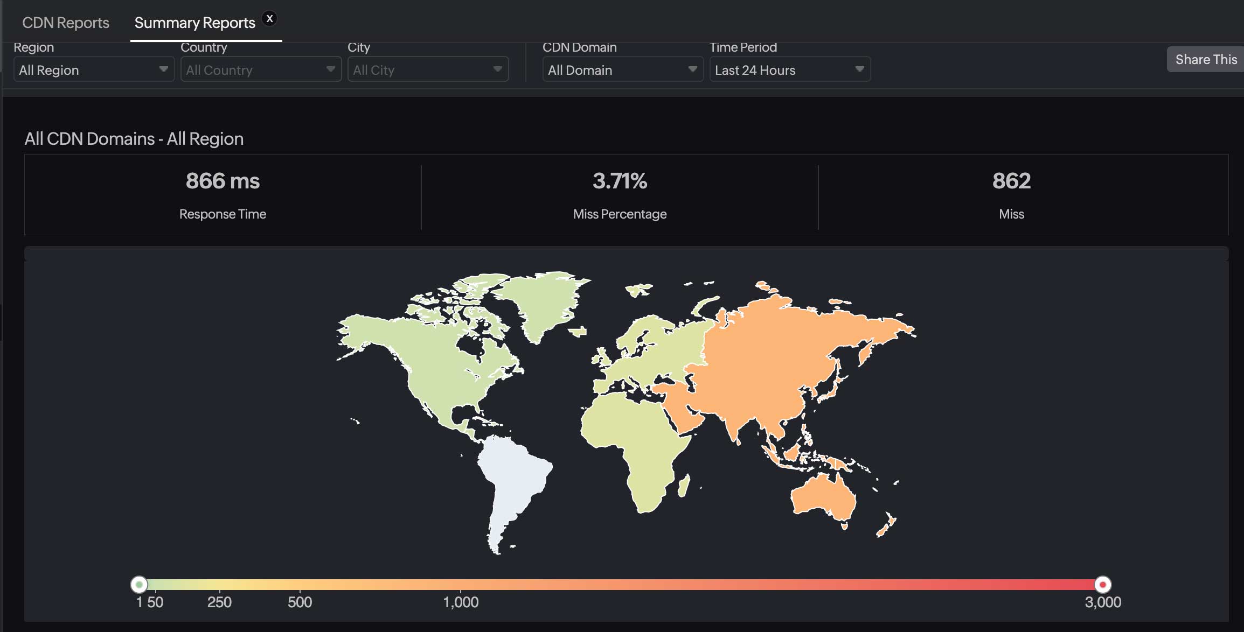Click the Share This button
Image resolution: width=1244 pixels, height=632 pixels.
[1205, 59]
